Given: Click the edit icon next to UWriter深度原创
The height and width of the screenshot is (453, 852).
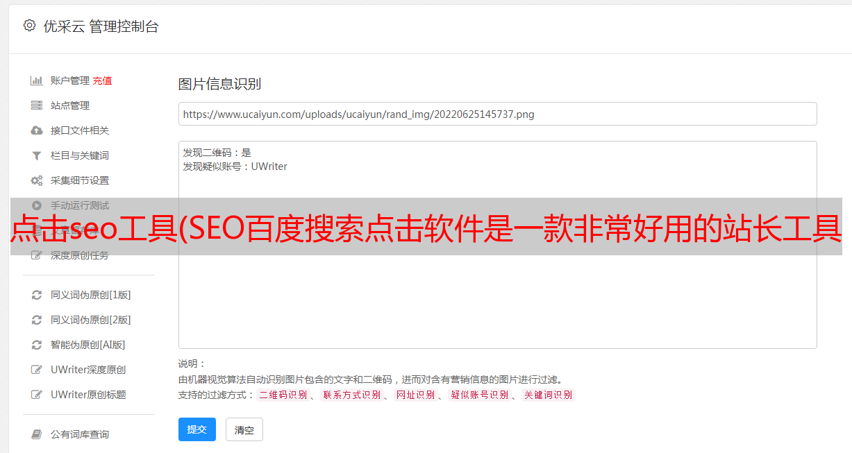Looking at the screenshot, I should pyautogui.click(x=37, y=370).
